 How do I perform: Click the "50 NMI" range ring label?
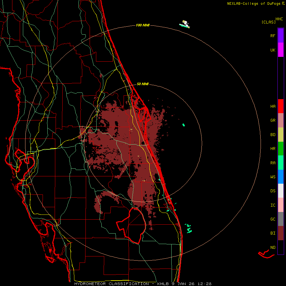click(x=143, y=84)
